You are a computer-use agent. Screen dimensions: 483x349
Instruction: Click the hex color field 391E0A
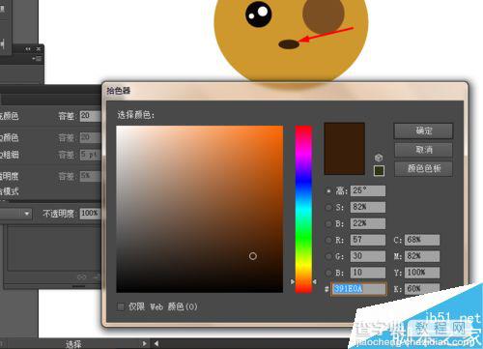point(358,289)
